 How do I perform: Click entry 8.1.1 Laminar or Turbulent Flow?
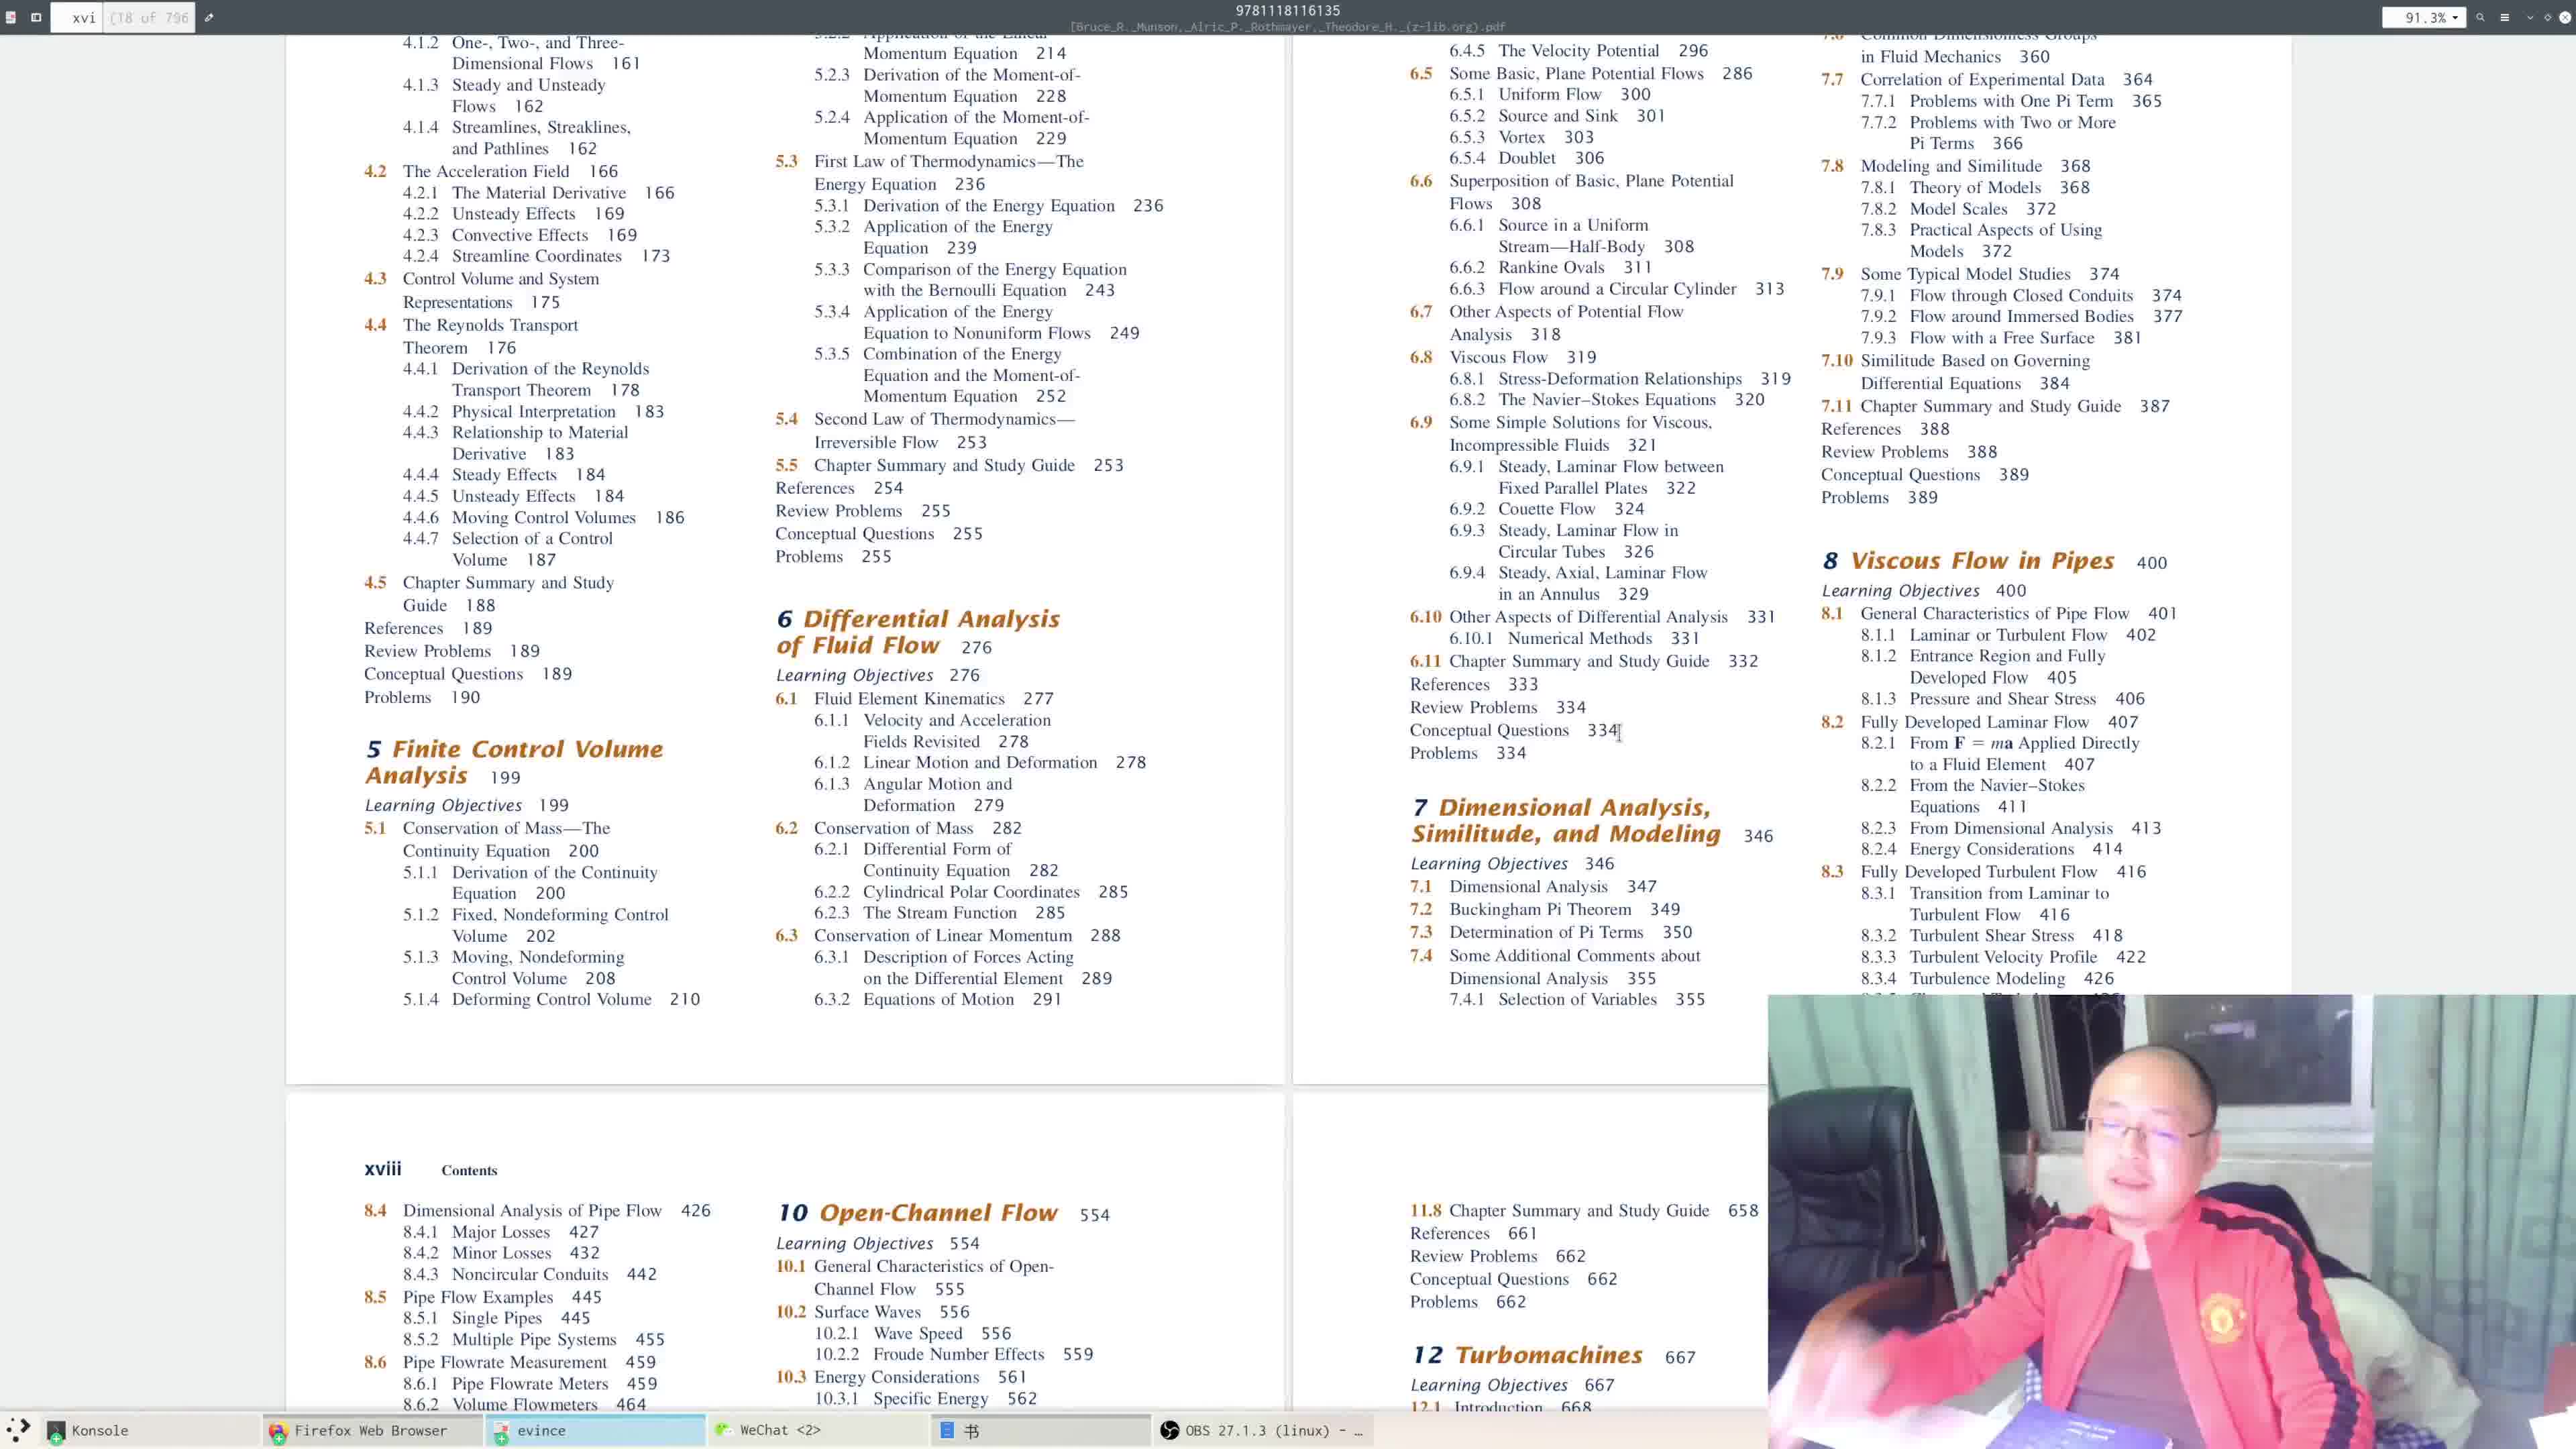tap(2007, 635)
